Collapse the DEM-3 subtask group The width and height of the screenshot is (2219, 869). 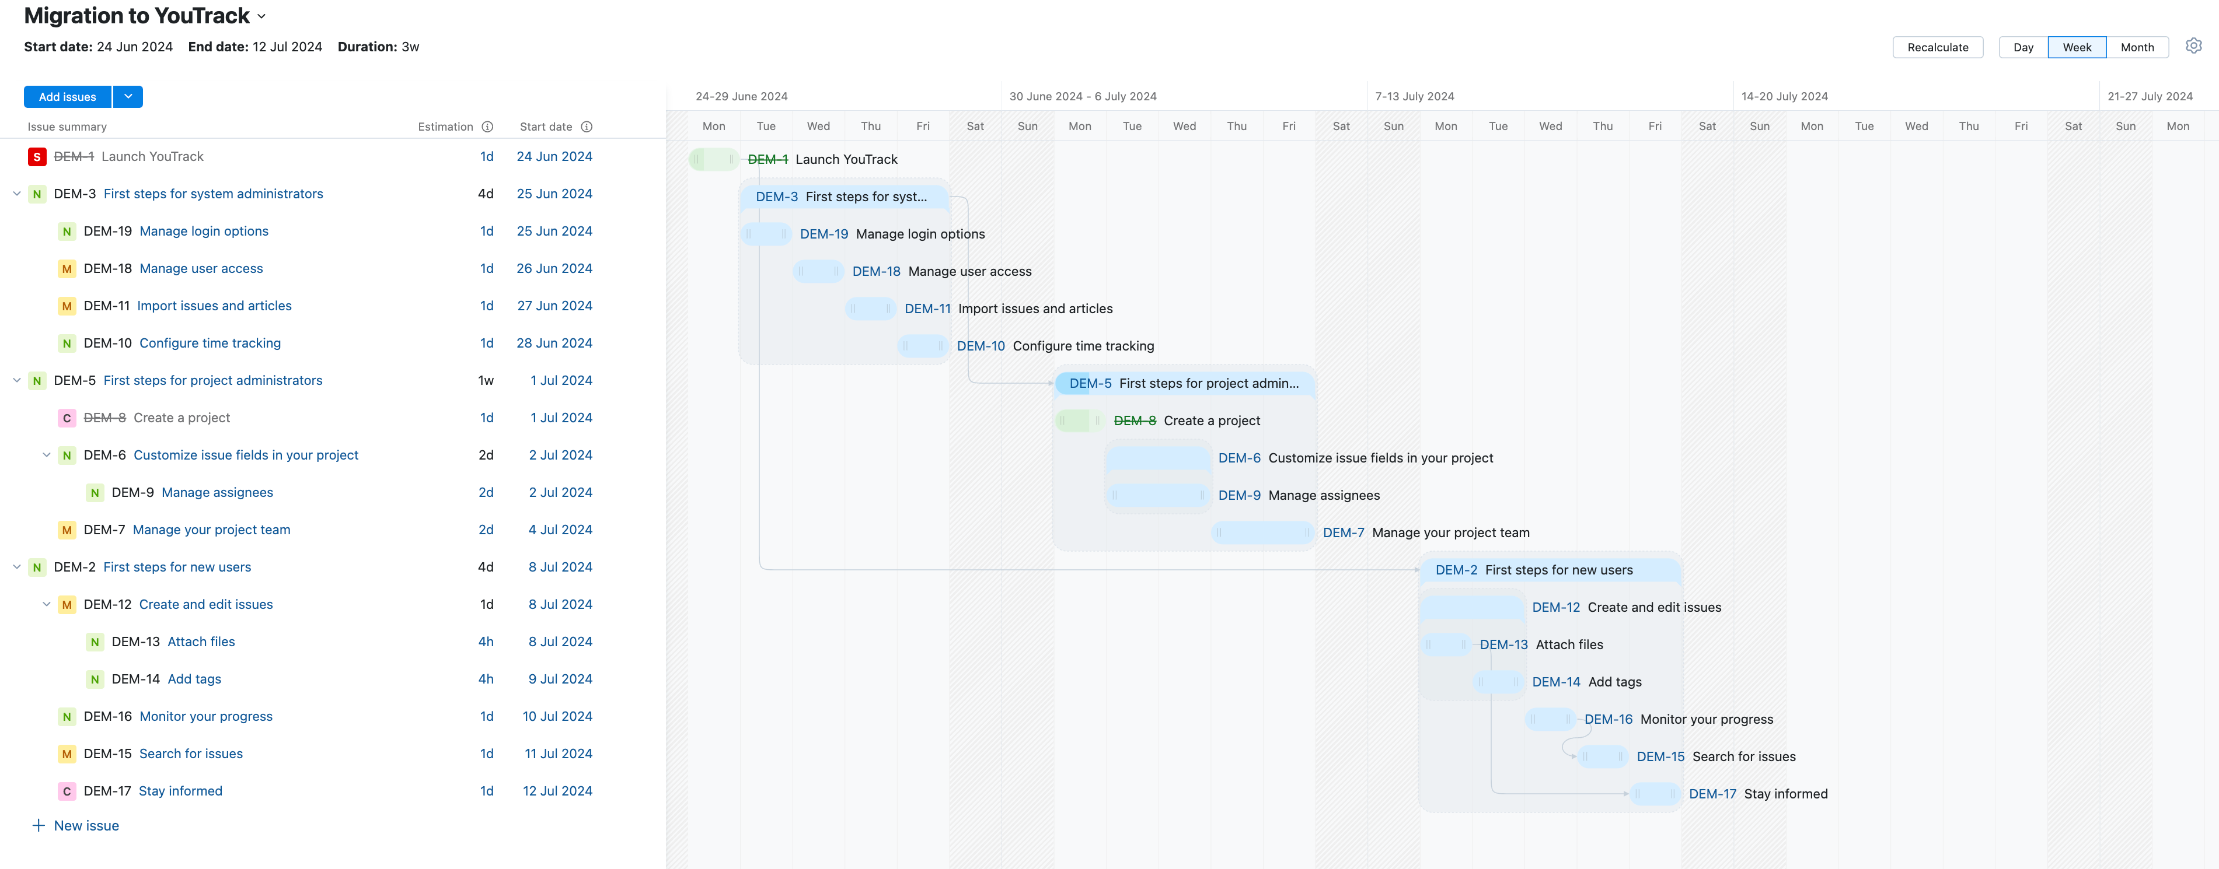coord(18,194)
